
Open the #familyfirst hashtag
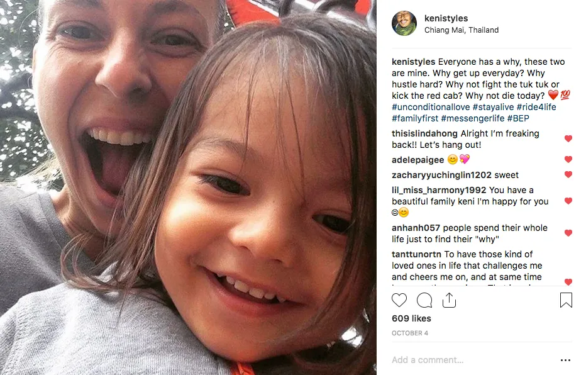(x=415, y=118)
